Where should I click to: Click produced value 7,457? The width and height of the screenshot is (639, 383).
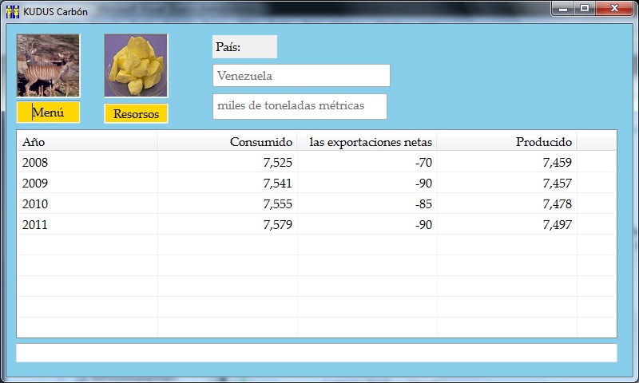pyautogui.click(x=557, y=184)
